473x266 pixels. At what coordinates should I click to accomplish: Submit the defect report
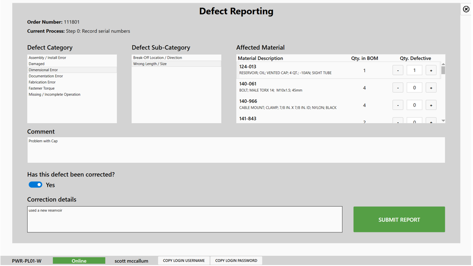pyautogui.click(x=399, y=219)
